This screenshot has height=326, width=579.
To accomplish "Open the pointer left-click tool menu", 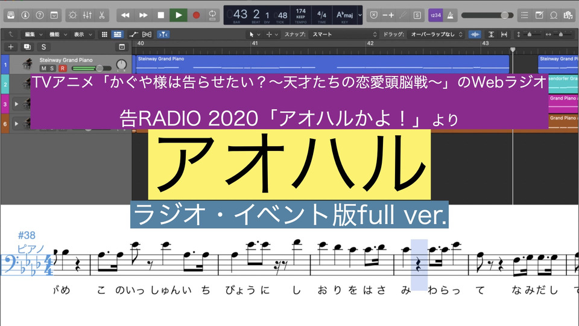I will (x=255, y=34).
